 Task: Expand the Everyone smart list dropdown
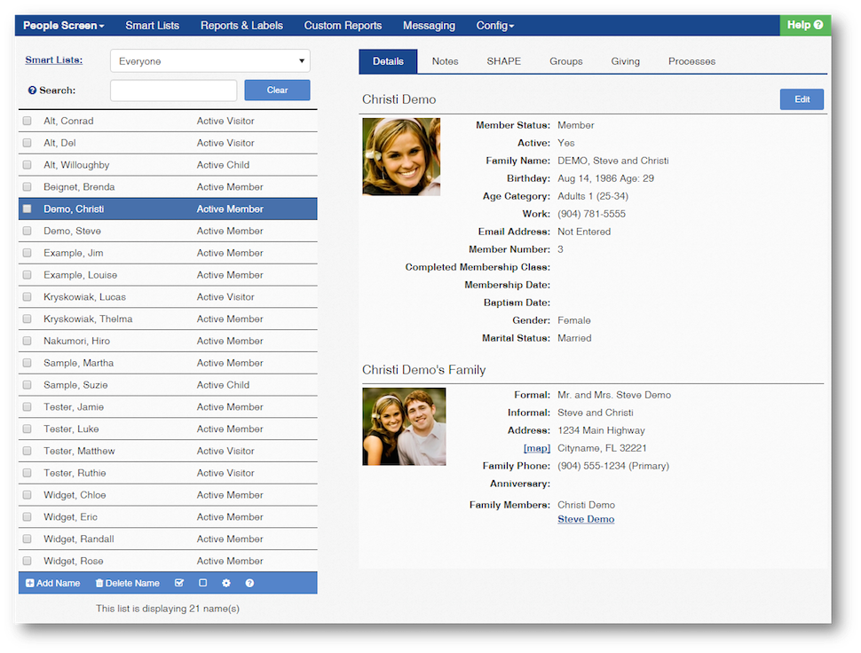point(209,61)
